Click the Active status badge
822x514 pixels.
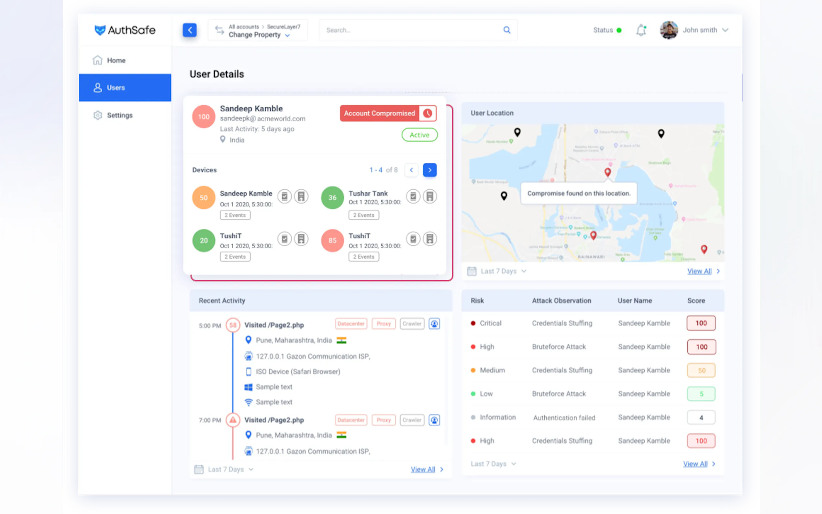point(419,135)
